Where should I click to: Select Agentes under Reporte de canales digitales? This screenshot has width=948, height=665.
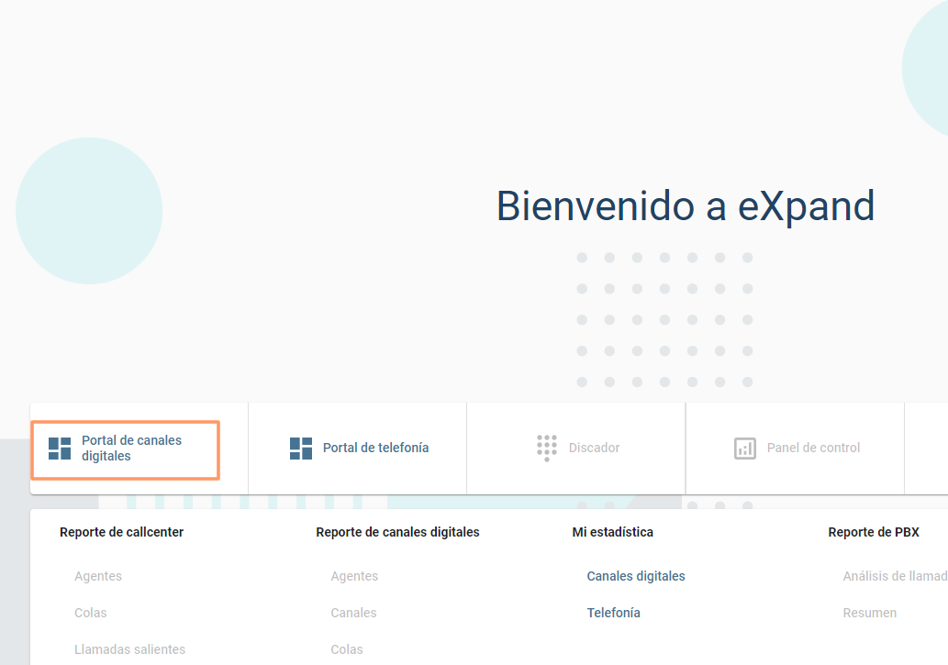click(354, 576)
